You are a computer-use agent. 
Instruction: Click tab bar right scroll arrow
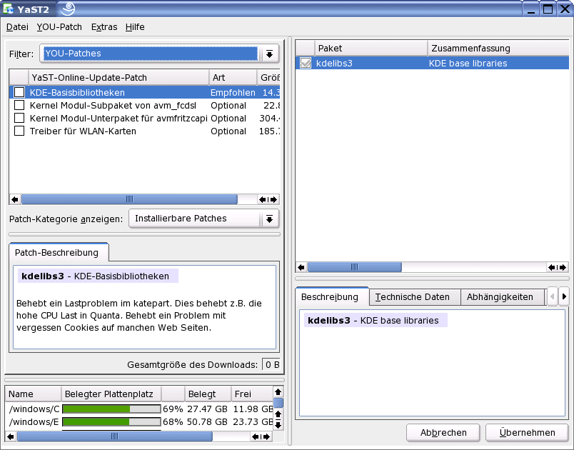tap(564, 296)
